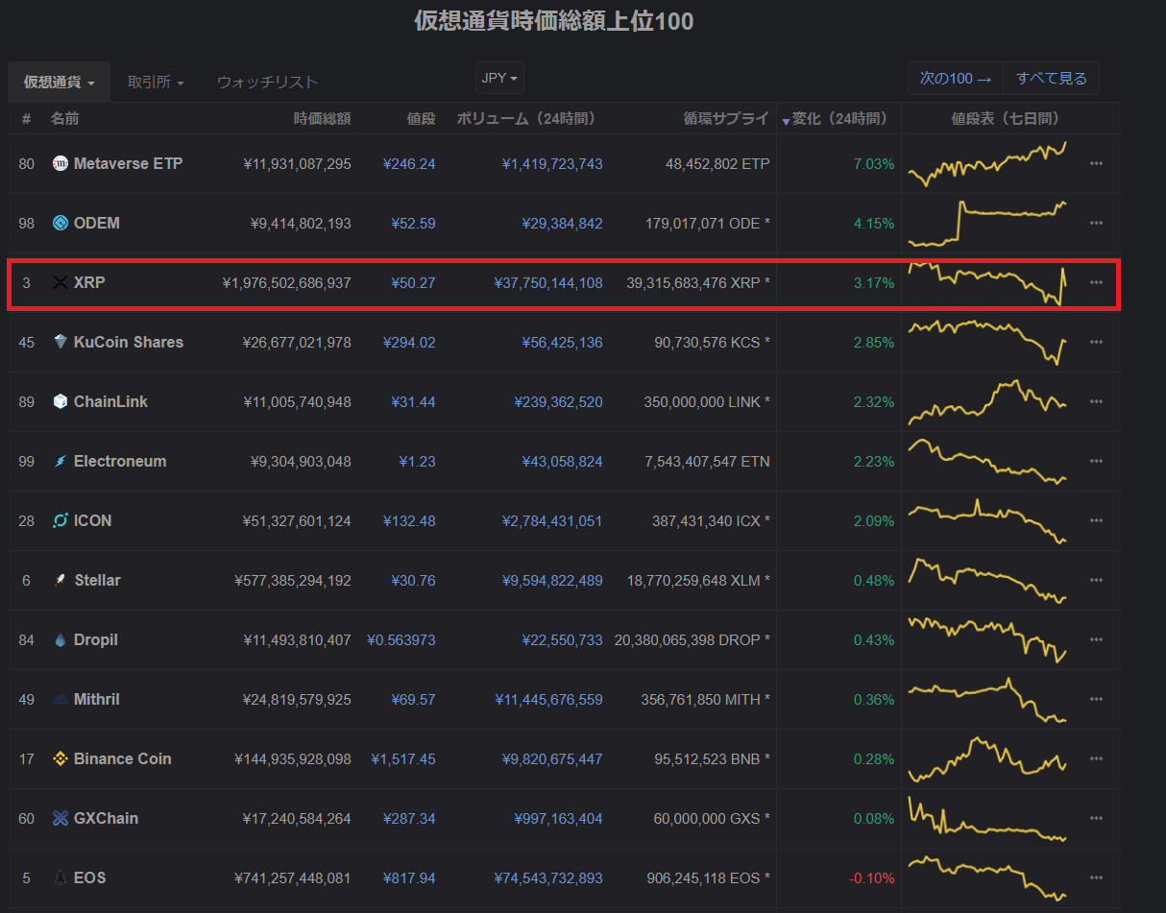Screen dimensions: 1166x913
Task: Sort by 値段 column header
Action: tap(421, 119)
